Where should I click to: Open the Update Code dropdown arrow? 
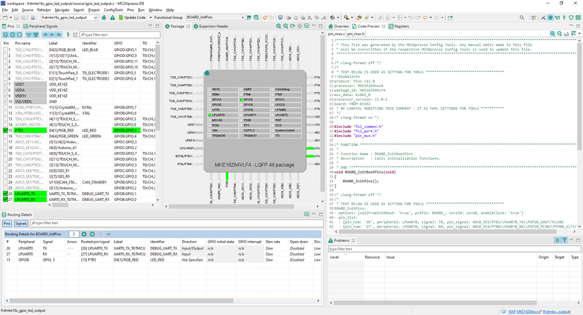(x=151, y=17)
